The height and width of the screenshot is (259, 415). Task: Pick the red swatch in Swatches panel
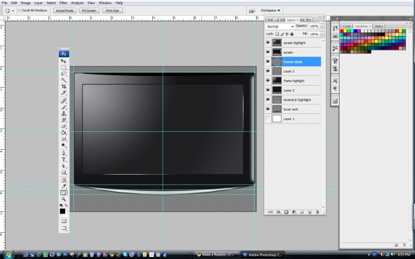[342, 31]
